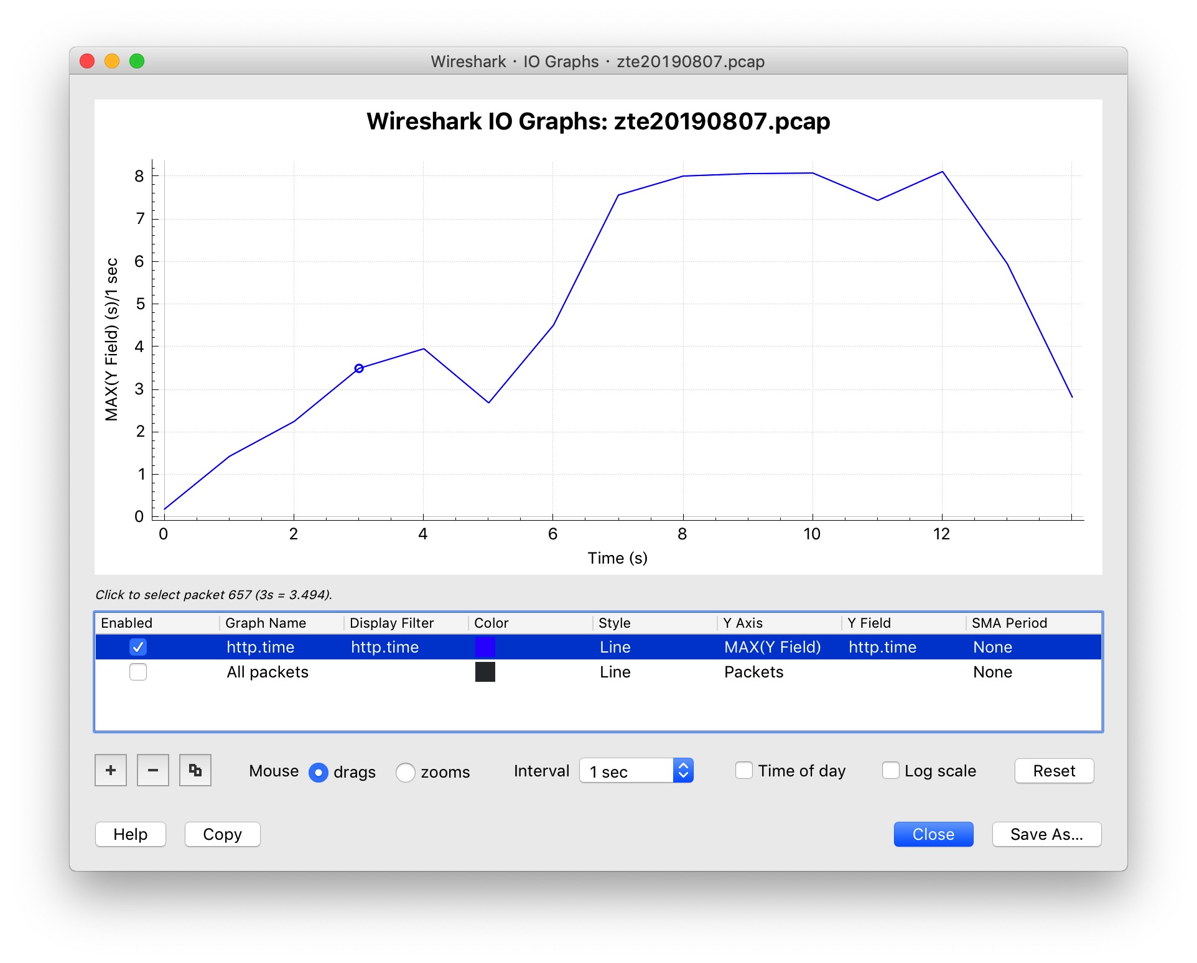Enable the All packets graph checkbox
Image resolution: width=1197 pixels, height=963 pixels.
pyautogui.click(x=138, y=672)
